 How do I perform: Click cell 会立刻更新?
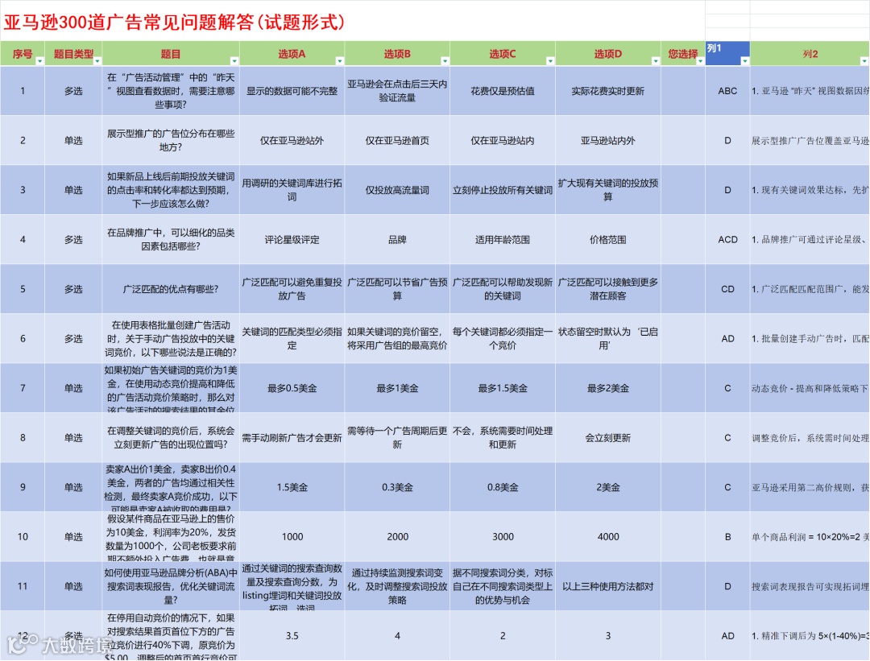coord(607,437)
